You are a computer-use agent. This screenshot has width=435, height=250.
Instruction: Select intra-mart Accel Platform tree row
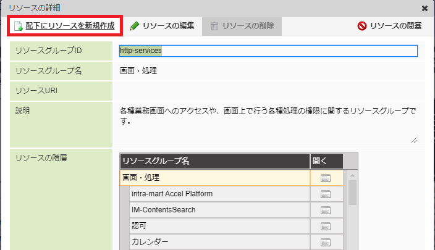click(219, 194)
